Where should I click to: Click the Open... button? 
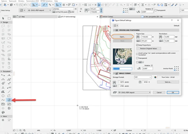pos(123,36)
